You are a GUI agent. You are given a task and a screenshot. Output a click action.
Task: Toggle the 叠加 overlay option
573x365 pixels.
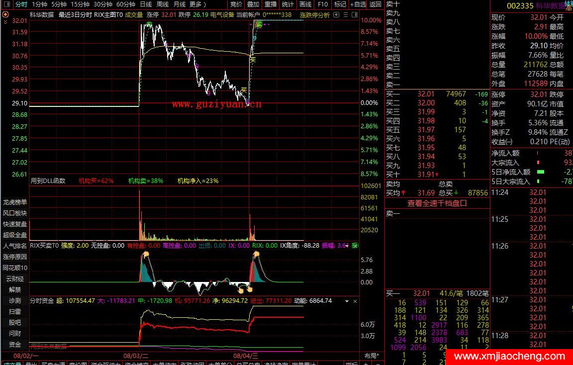pos(253,4)
